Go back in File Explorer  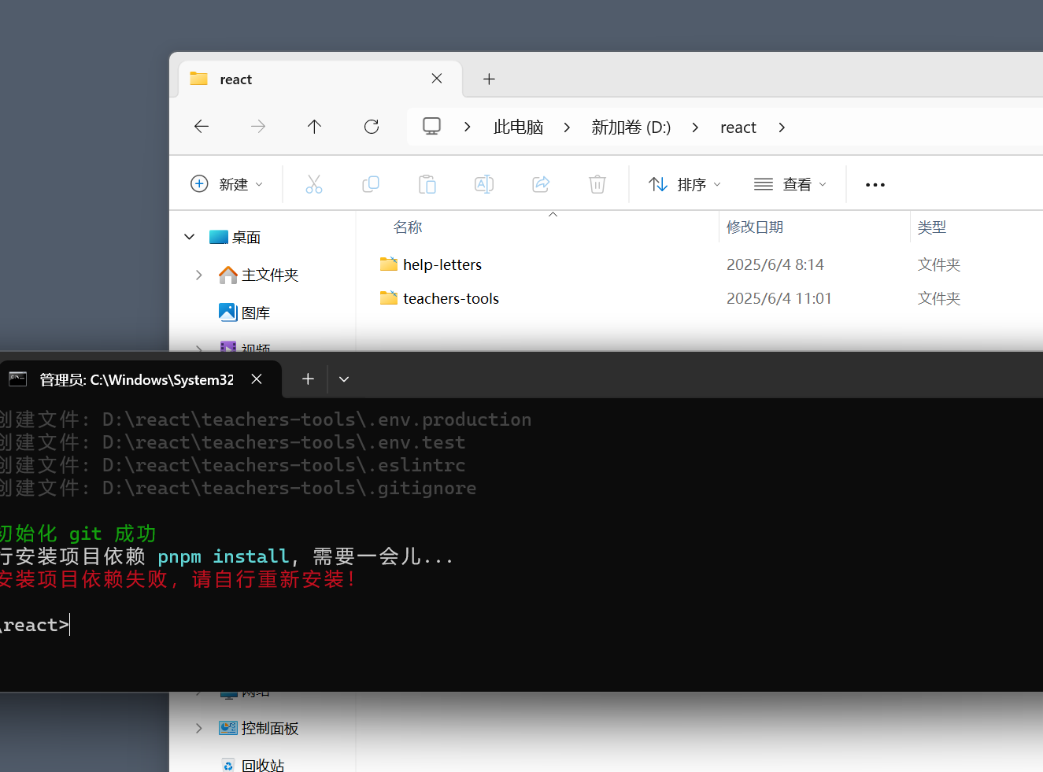click(x=202, y=127)
